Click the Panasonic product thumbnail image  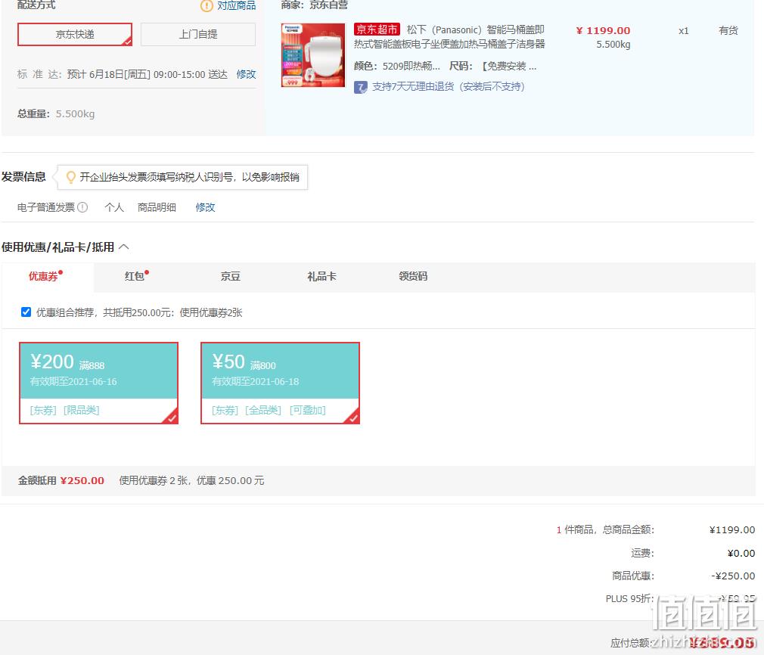(x=313, y=55)
